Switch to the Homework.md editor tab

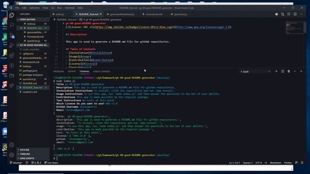tap(154, 14)
